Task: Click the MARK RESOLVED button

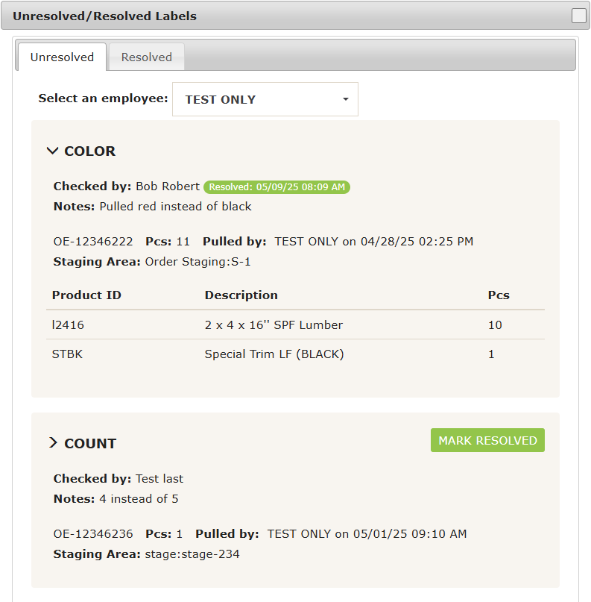Action: click(x=487, y=440)
